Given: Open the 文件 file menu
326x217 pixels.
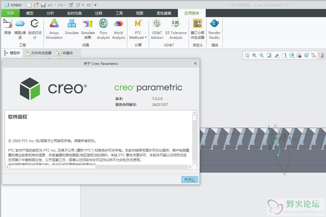Looking at the screenshot, I should point(10,13).
